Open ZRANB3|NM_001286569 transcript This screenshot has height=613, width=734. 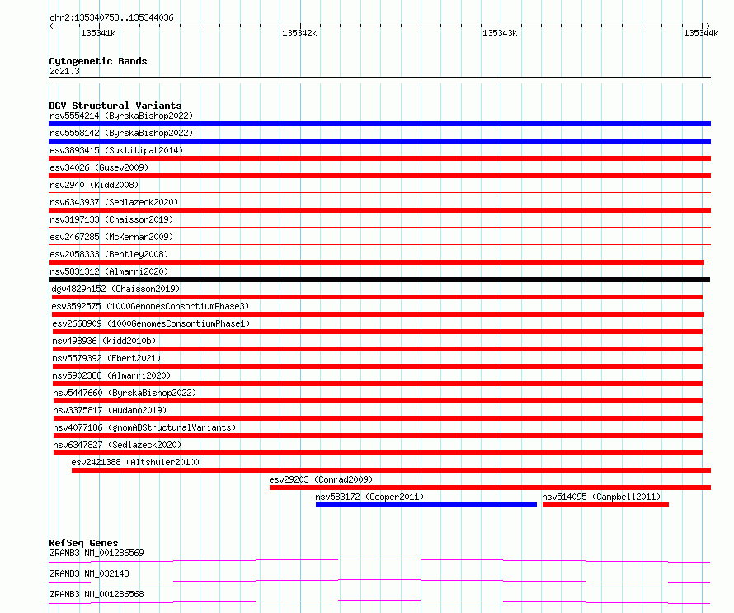[x=96, y=553]
